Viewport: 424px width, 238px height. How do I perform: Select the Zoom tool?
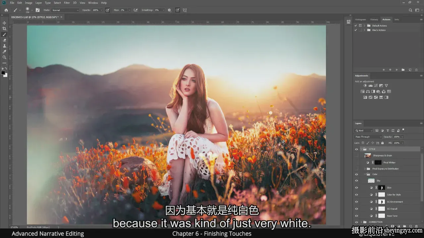coord(4,57)
